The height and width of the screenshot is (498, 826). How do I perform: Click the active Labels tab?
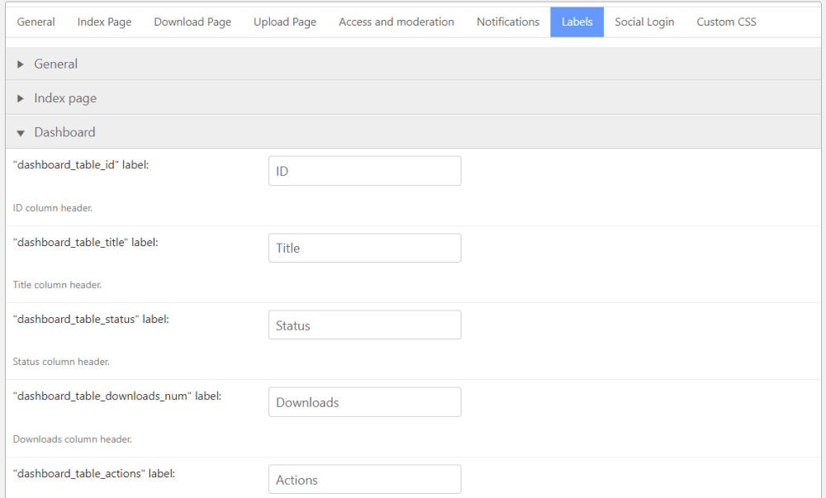577,21
